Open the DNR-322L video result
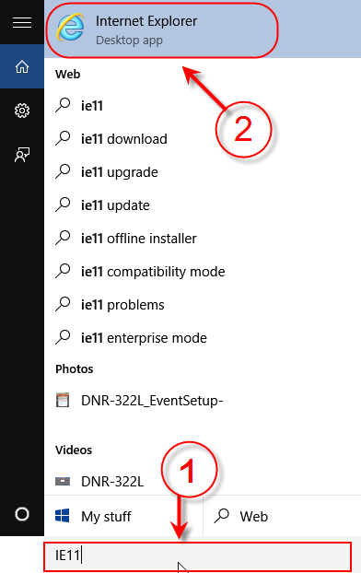This screenshot has height=573, width=361. 203,481
